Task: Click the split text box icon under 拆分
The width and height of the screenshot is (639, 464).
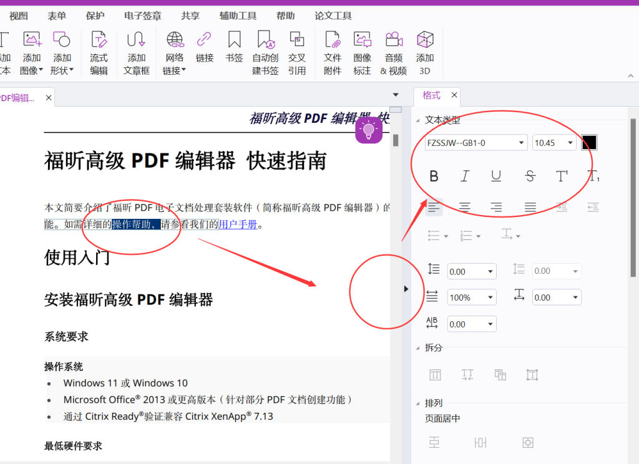Action: [435, 374]
